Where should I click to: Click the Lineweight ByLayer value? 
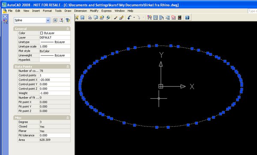(55, 55)
